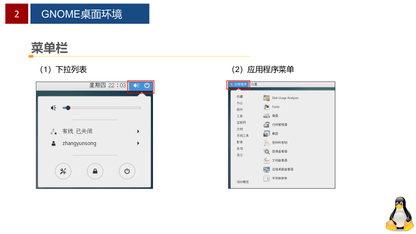Select the 文档 category
Screen dimensions: 416x234
pyautogui.click(x=239, y=129)
